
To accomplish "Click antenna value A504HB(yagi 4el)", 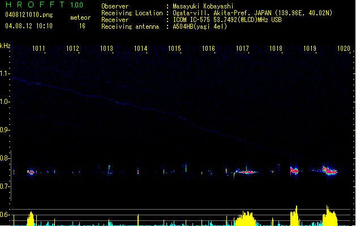I will pos(200,27).
